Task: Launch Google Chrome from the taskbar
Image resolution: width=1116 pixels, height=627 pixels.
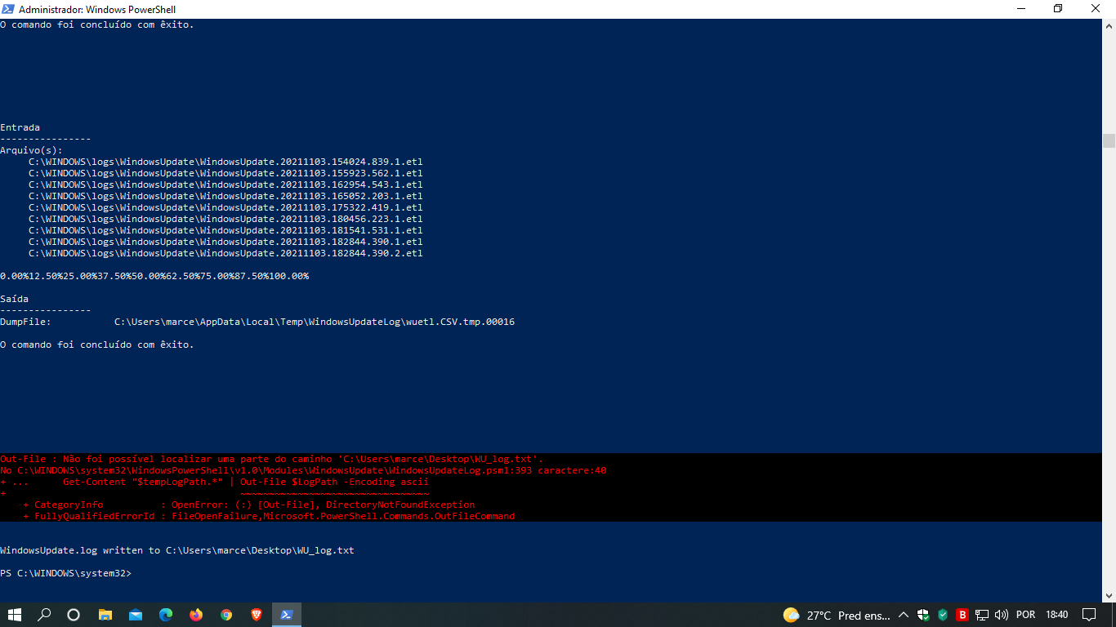Action: [x=226, y=615]
